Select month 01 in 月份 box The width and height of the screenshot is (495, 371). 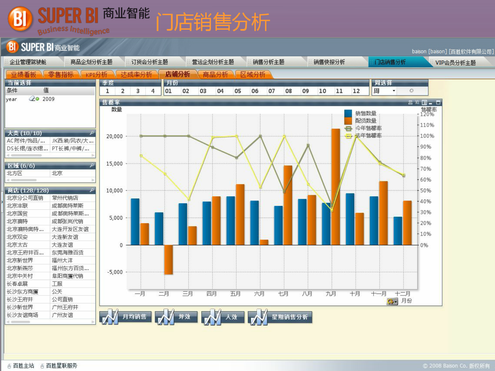tap(168, 91)
